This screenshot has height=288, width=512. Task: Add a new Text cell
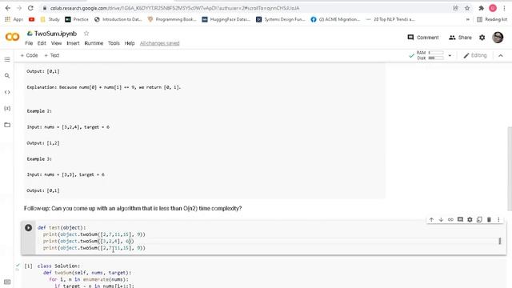point(51,55)
